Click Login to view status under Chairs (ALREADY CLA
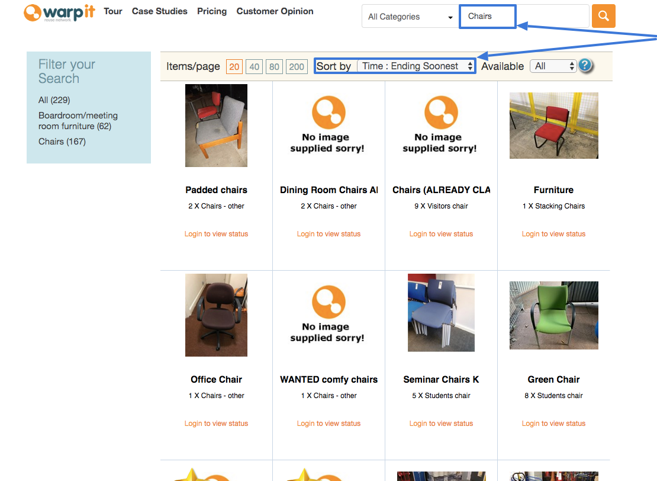The image size is (657, 481). tap(441, 234)
